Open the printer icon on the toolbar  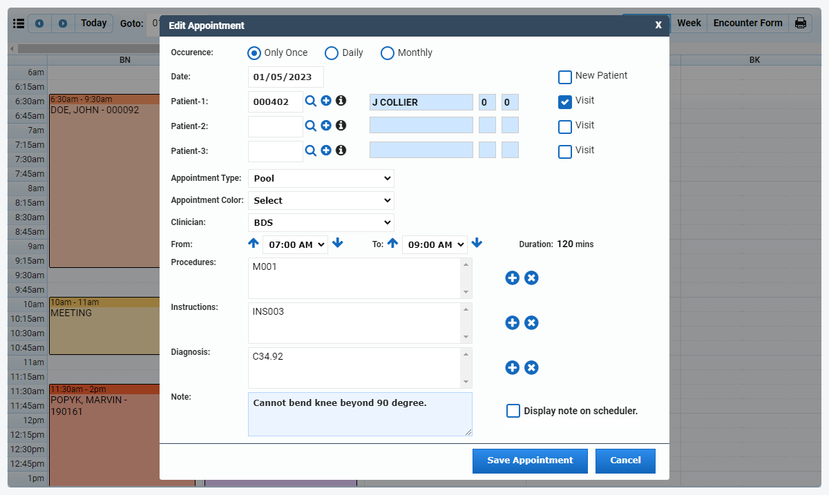pos(800,23)
